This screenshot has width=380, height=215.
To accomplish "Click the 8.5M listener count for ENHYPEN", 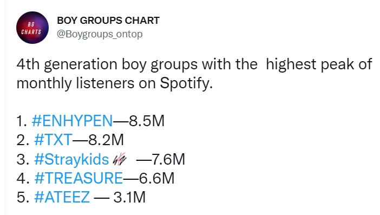I will (147, 121).
